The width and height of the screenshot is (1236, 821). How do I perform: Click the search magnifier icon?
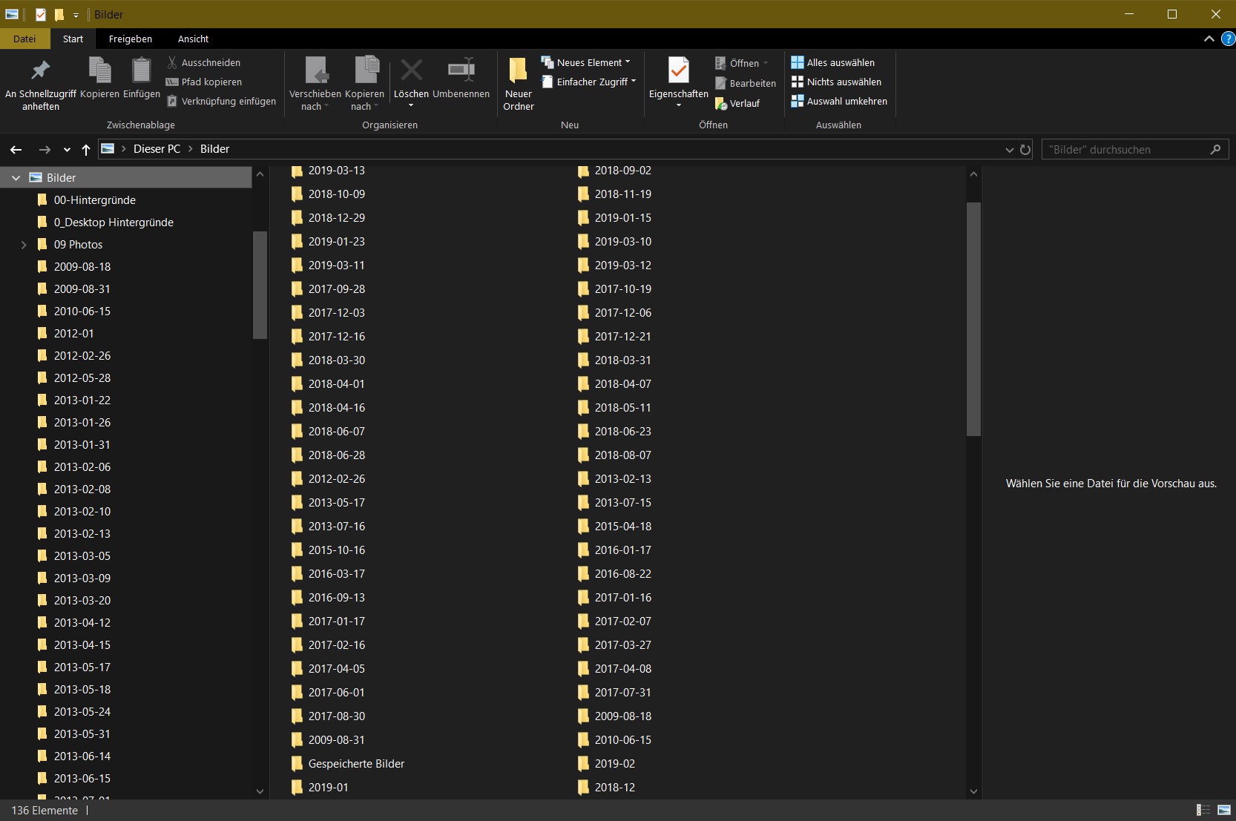click(x=1215, y=150)
